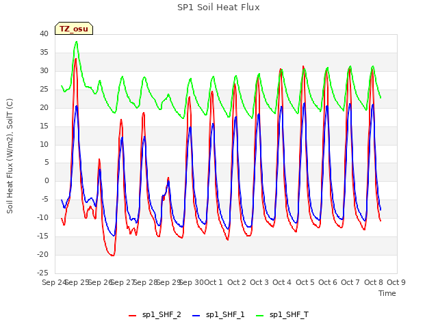Click the sp1_SHF_T legend entry
This screenshot has width=438, height=328.
pos(282,315)
